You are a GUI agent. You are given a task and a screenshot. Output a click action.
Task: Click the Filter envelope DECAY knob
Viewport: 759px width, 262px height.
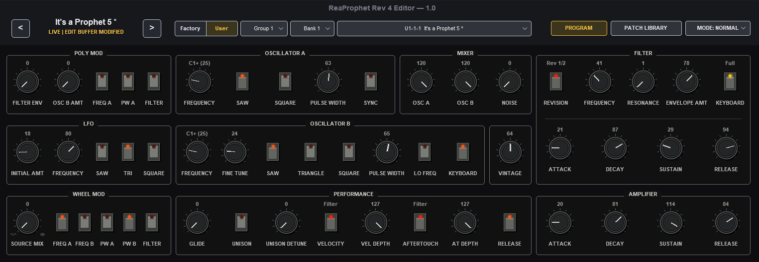pyautogui.click(x=615, y=148)
